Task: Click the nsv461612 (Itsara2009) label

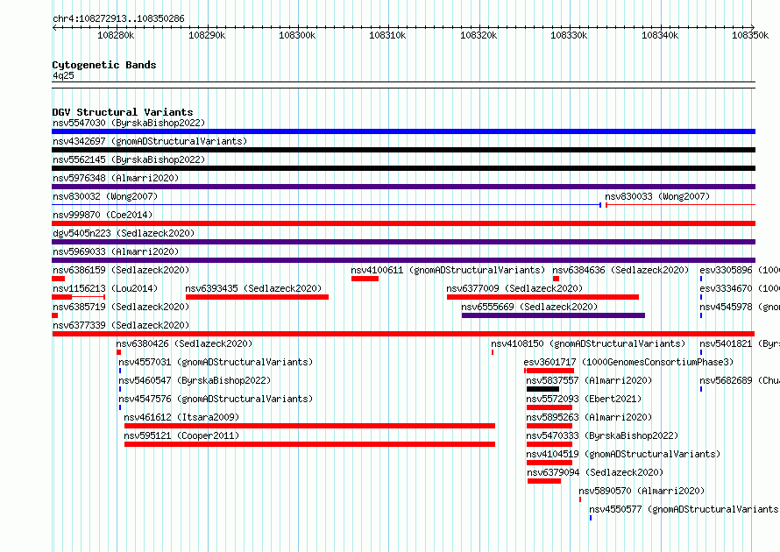Action: 181,417
